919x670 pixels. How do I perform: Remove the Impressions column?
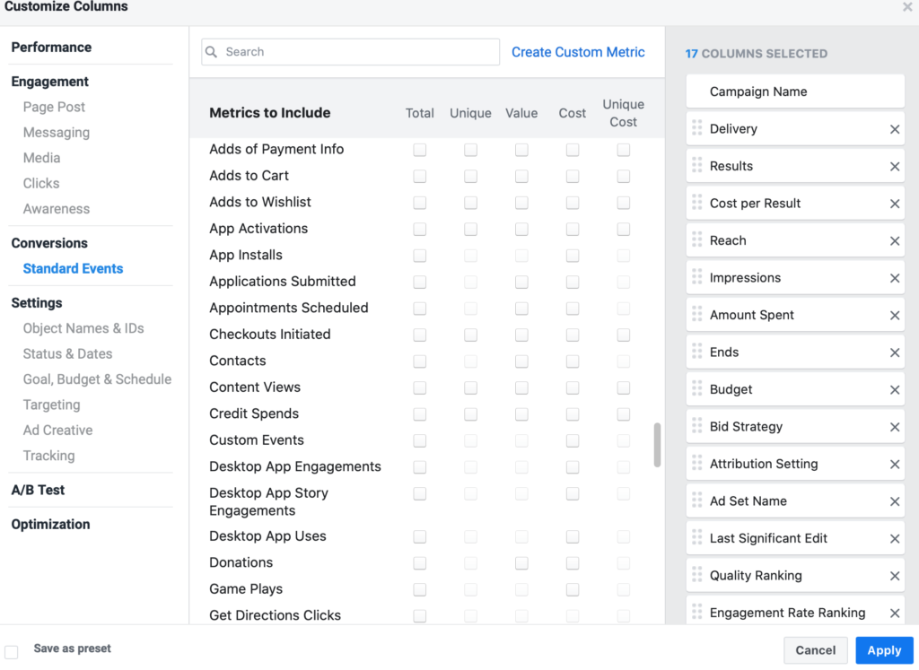[x=894, y=277]
